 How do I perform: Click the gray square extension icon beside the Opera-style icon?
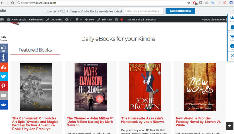tap(201, 3)
